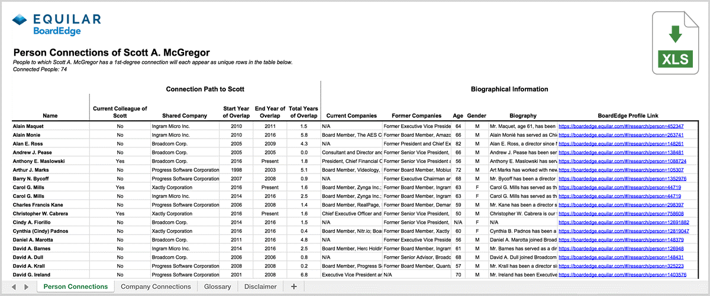Select David A. Dull's former companies cell
The image size is (710, 296).
417,258
